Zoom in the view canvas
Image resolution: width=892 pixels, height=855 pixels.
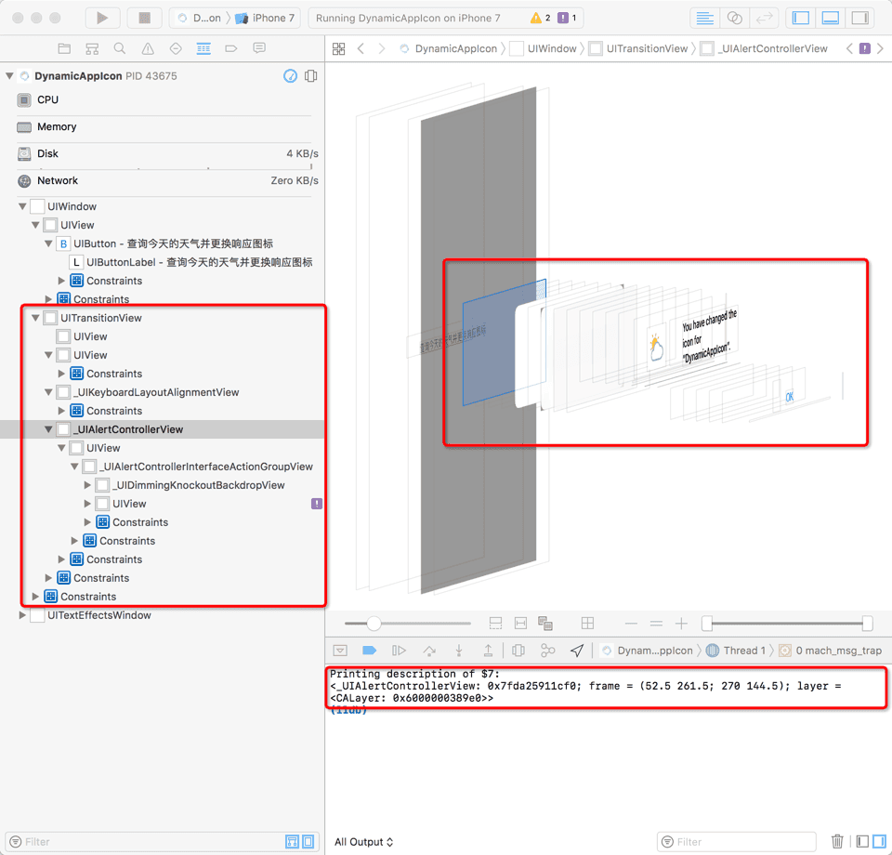pos(681,624)
